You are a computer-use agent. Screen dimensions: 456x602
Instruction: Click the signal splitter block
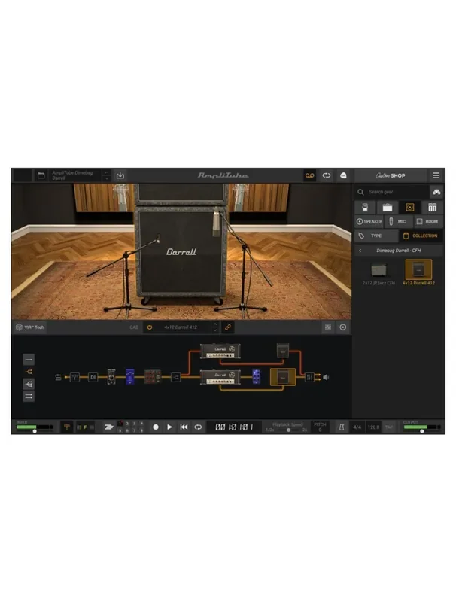point(175,377)
